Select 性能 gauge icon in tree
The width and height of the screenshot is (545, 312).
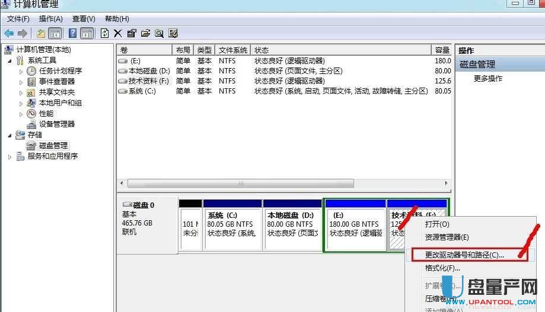(x=31, y=114)
